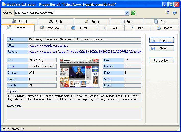Open the Scripts tab

coord(92,21)
